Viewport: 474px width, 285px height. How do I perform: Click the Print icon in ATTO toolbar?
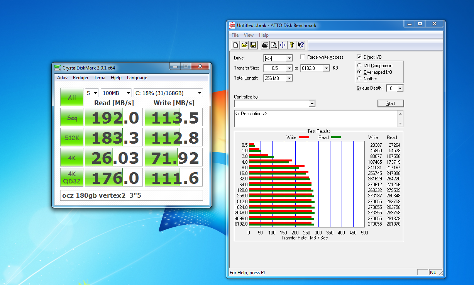pos(265,45)
